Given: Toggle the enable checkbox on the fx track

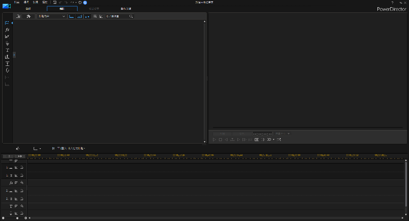Looking at the screenshot, I should click(x=16, y=183).
